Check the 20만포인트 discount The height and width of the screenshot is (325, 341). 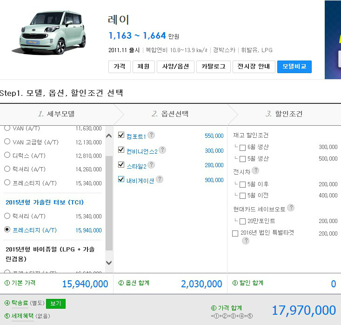pos(242,221)
